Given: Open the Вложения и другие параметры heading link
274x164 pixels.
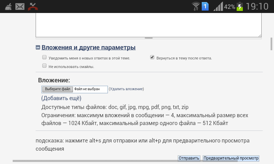Looking at the screenshot, I should pyautogui.click(x=88, y=47).
